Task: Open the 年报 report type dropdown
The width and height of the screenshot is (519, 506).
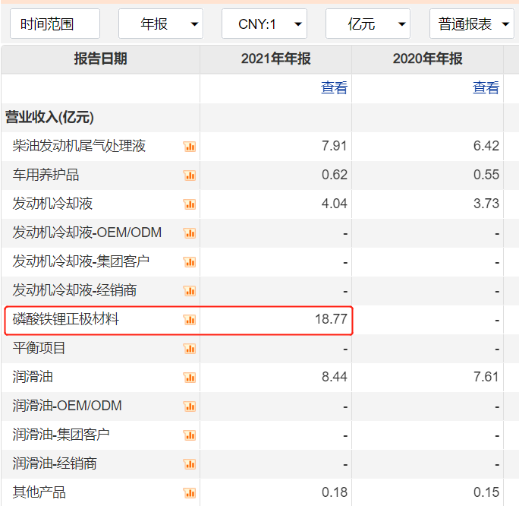Action: pyautogui.click(x=161, y=24)
